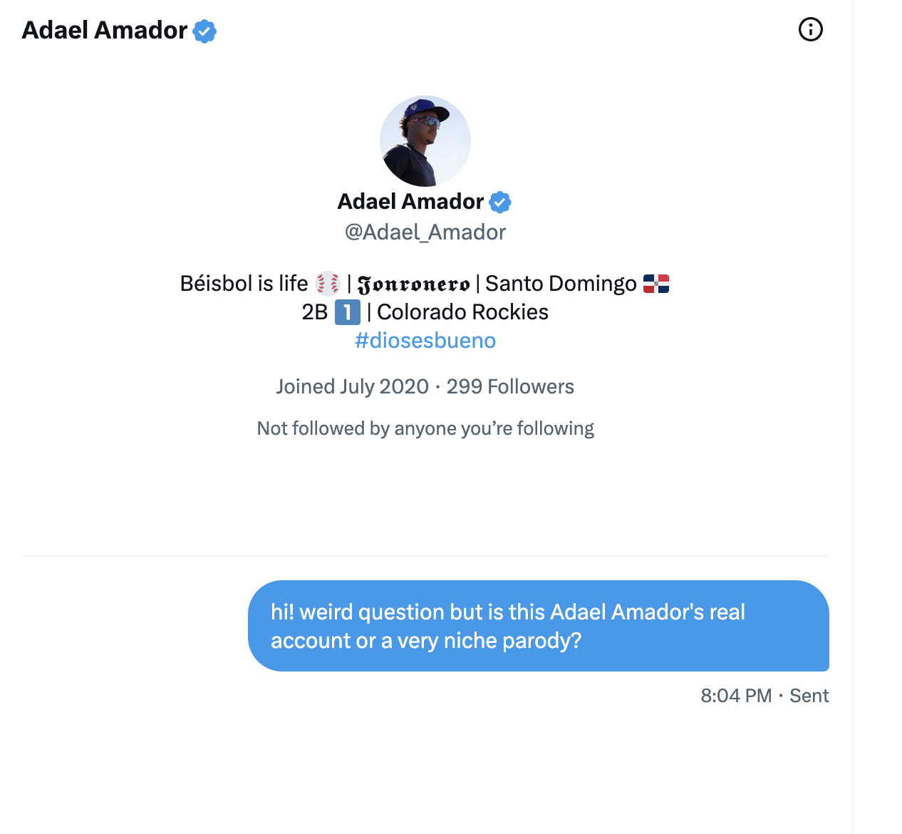902x834 pixels.
Task: Click the number 1 keycap emoji
Action: (x=347, y=312)
